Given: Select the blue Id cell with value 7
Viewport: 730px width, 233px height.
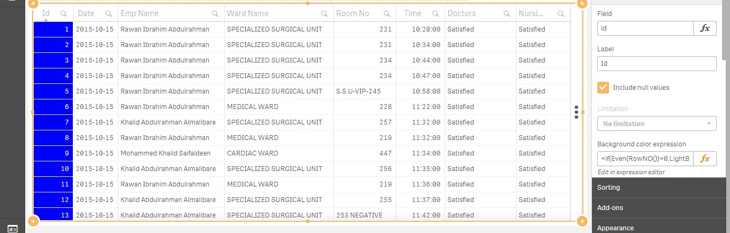Looking at the screenshot, I should (53, 122).
